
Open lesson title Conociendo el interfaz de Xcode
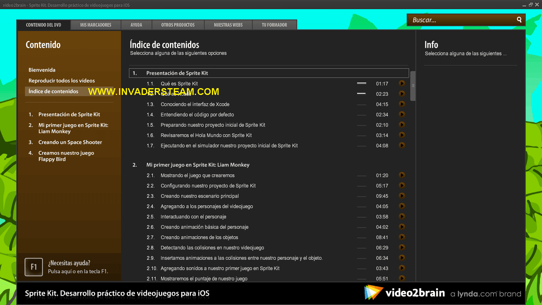(195, 104)
